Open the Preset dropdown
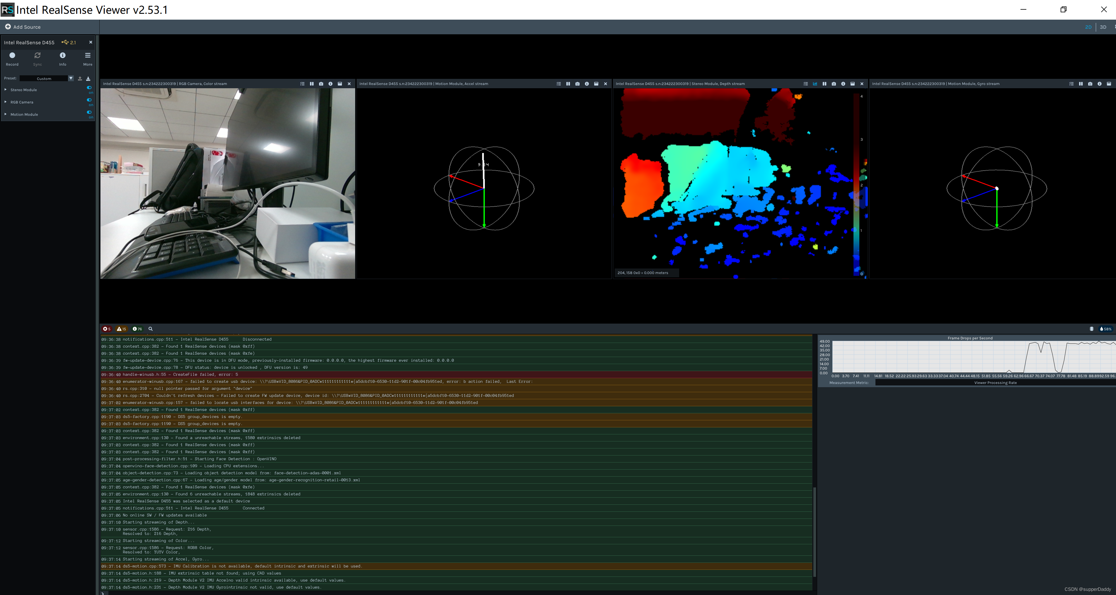Image resolution: width=1116 pixels, height=595 pixels. [71, 78]
